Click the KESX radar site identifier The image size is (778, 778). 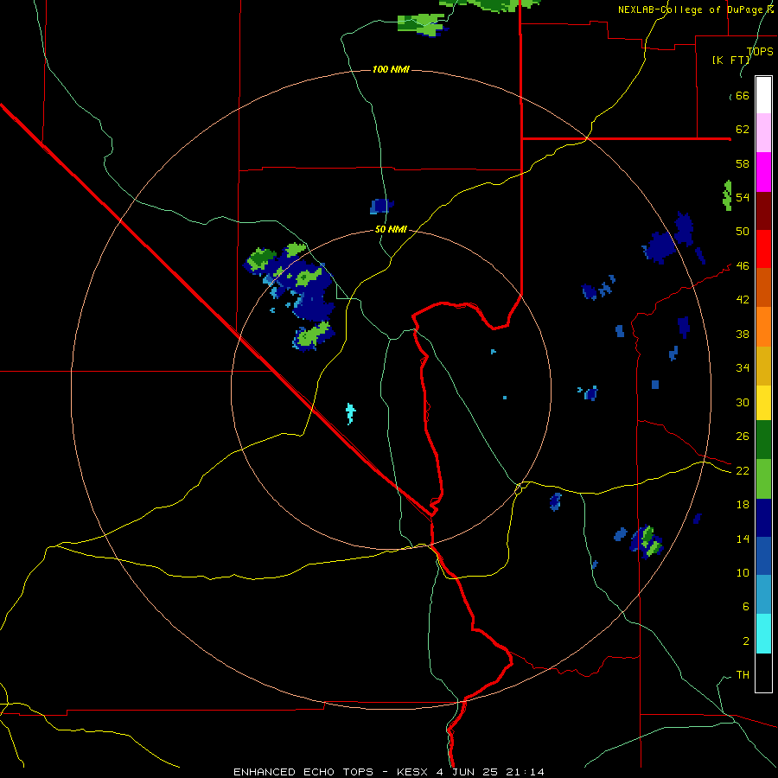pos(413,772)
